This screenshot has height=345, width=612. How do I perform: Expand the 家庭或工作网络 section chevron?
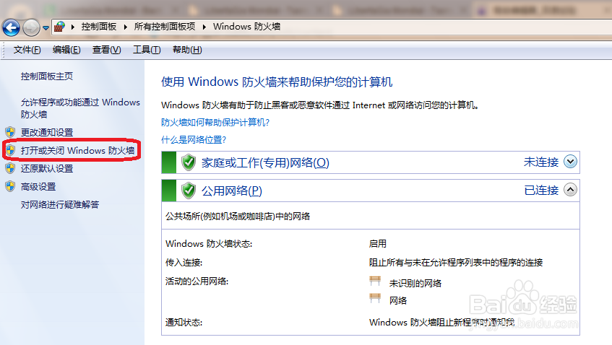pyautogui.click(x=570, y=162)
